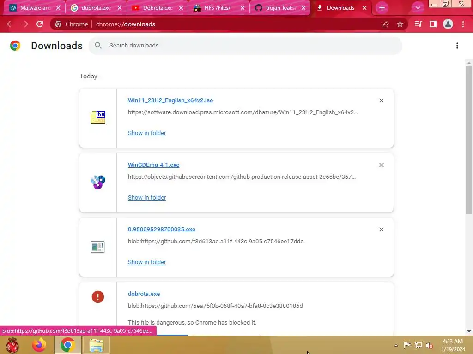Click the Microsoft download source URL
Image resolution: width=473 pixels, height=354 pixels.
(x=243, y=112)
